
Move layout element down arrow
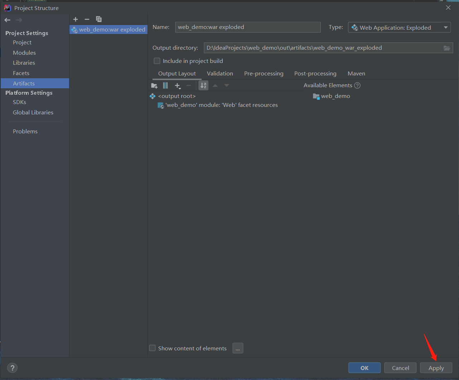point(227,85)
